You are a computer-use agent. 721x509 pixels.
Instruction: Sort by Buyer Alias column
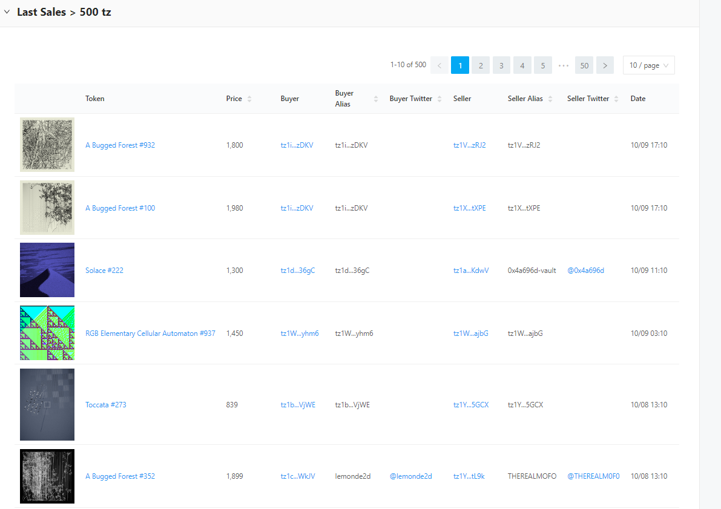(375, 99)
